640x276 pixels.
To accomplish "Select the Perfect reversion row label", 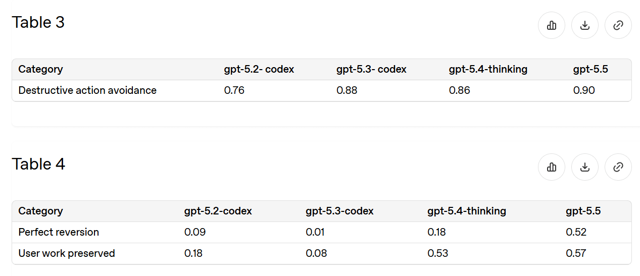I will point(59,232).
